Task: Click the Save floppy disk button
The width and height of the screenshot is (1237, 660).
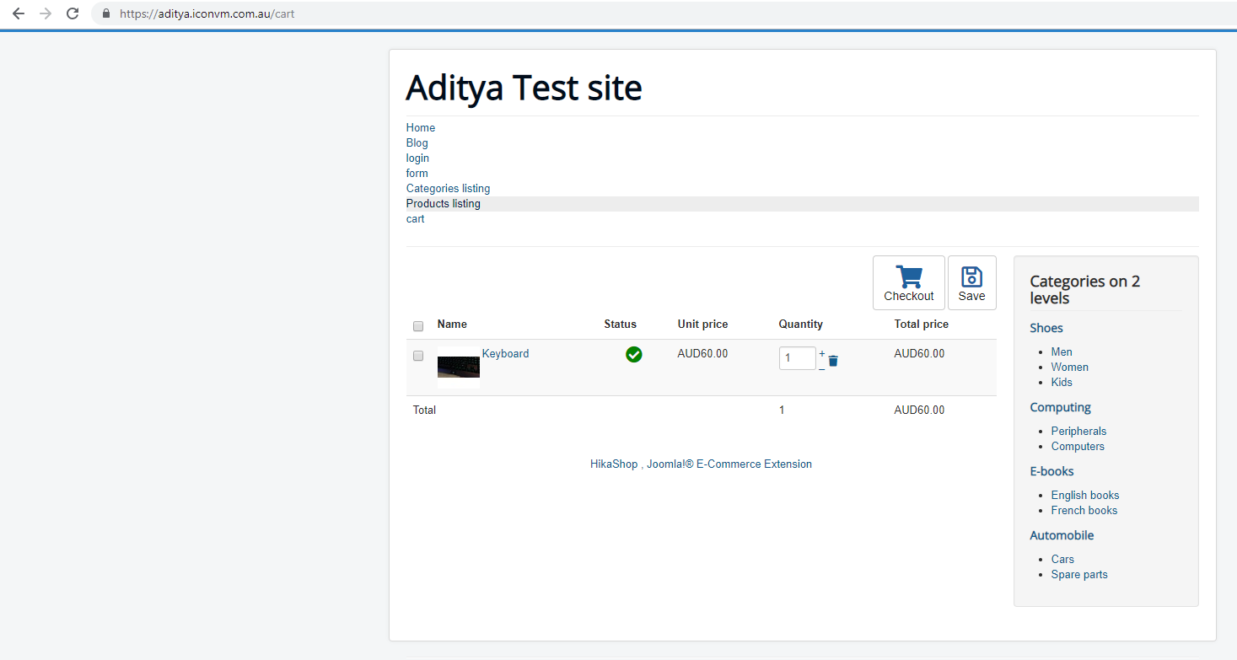Action: [x=971, y=283]
